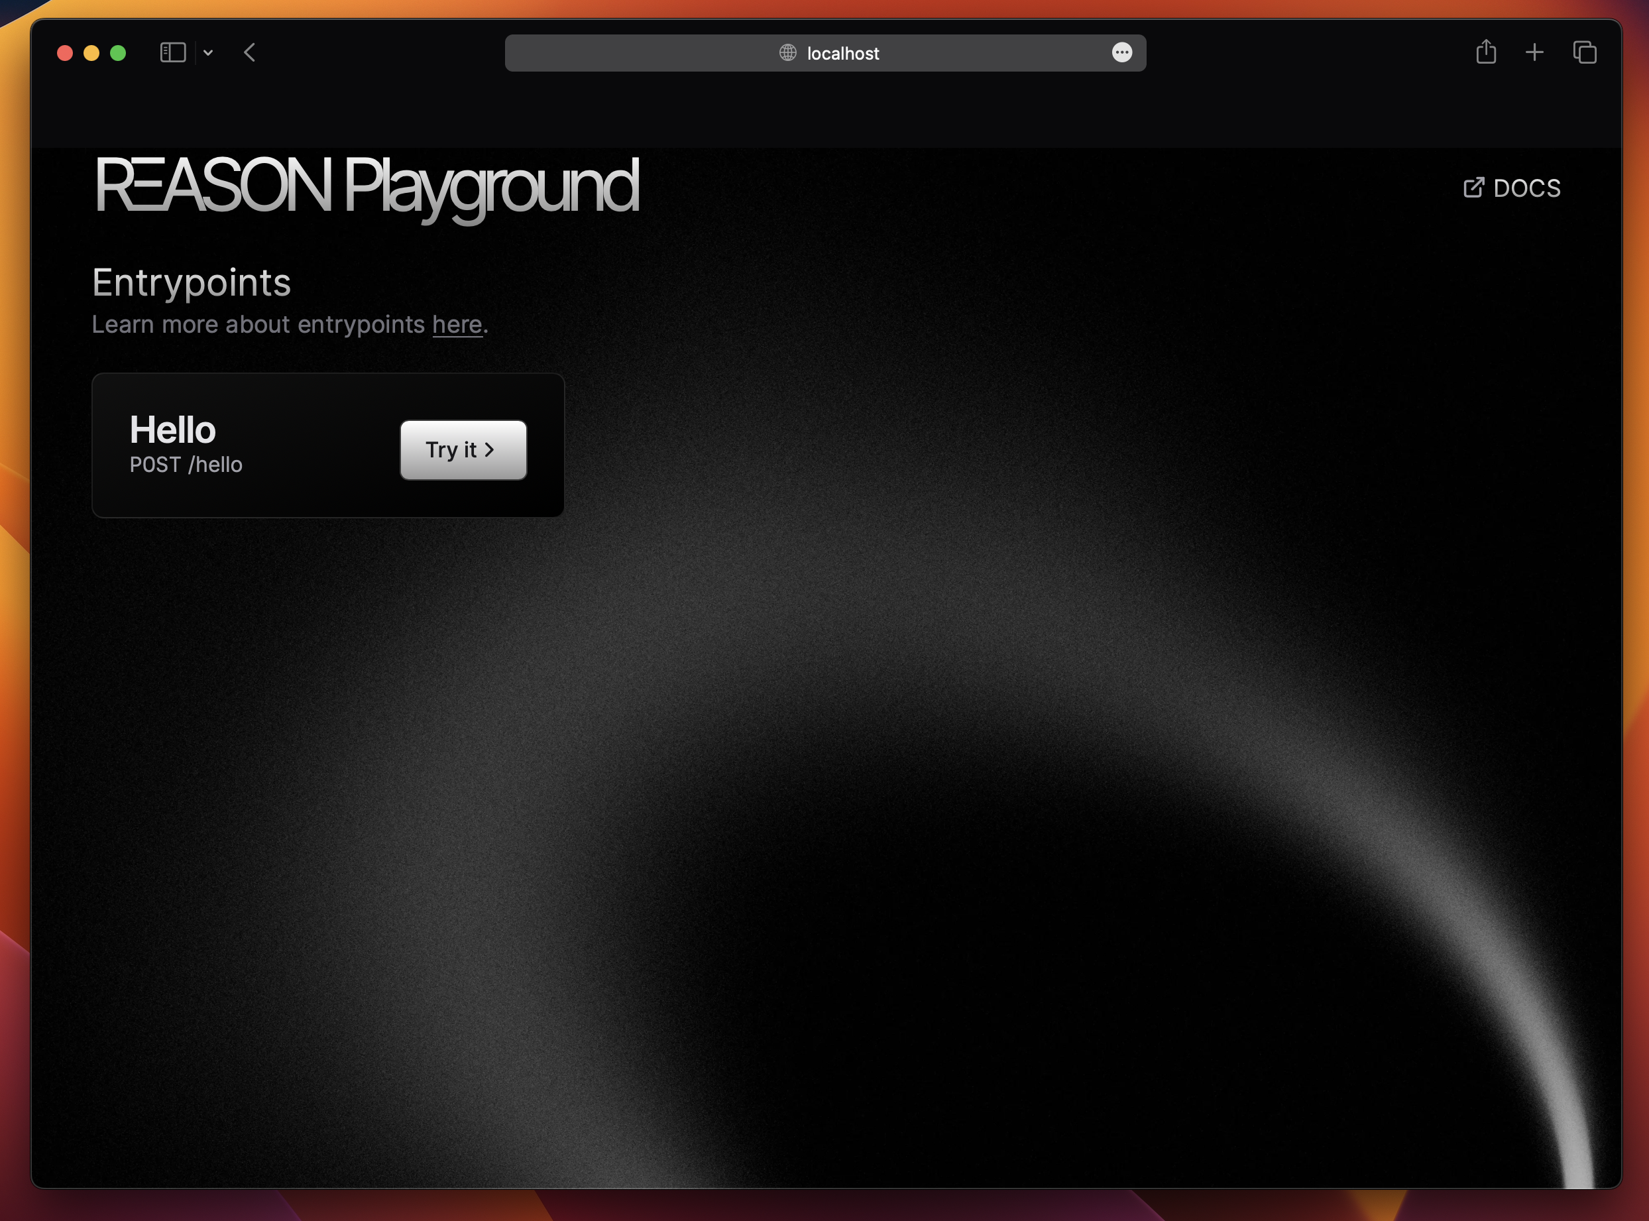Click the POST /hello route text
This screenshot has height=1221, width=1649.
(x=186, y=465)
